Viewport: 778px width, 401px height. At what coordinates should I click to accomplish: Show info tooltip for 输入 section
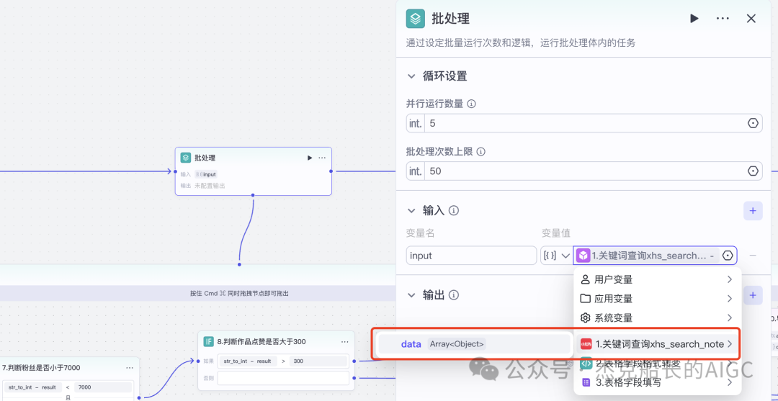pyautogui.click(x=454, y=211)
